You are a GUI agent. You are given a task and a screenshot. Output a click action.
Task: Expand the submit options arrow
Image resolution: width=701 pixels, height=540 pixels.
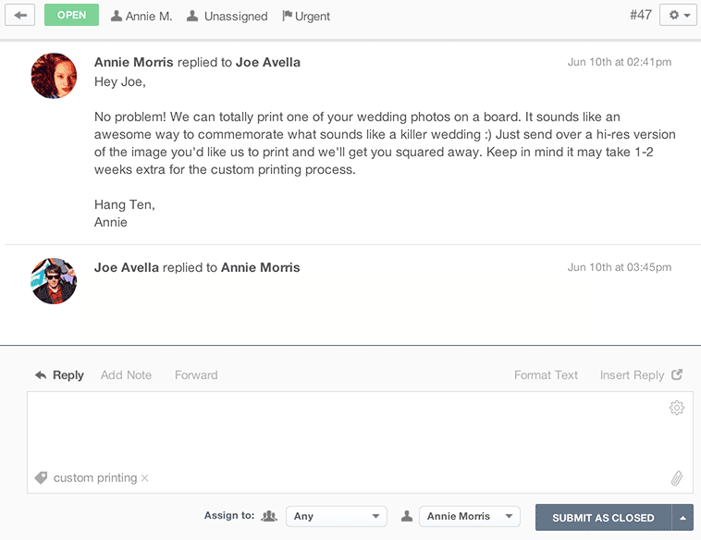point(683,517)
